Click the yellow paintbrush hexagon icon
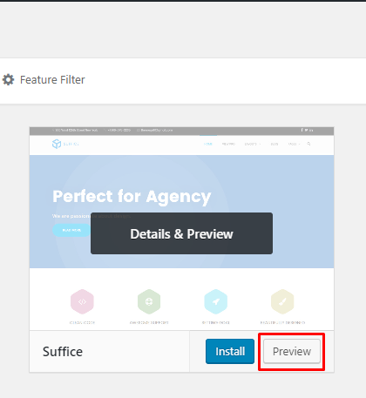 (282, 301)
